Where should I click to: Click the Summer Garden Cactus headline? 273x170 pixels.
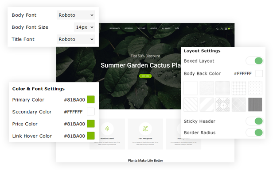tap(140, 65)
